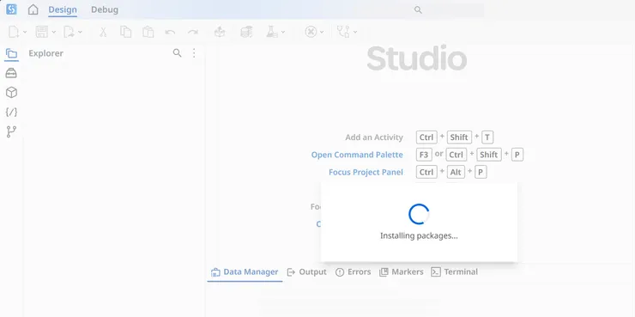
Task: Switch to the Debug tab
Action: pyautogui.click(x=105, y=9)
